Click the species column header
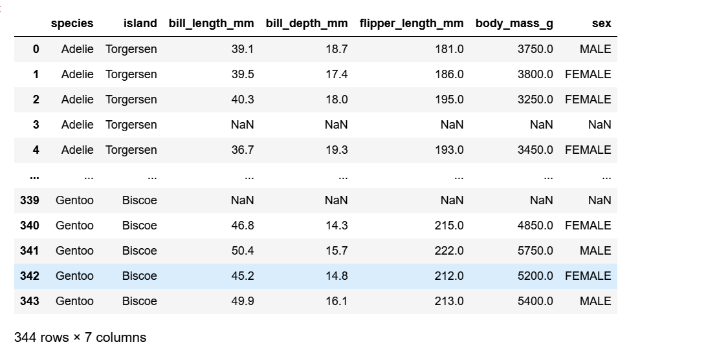 click(72, 23)
